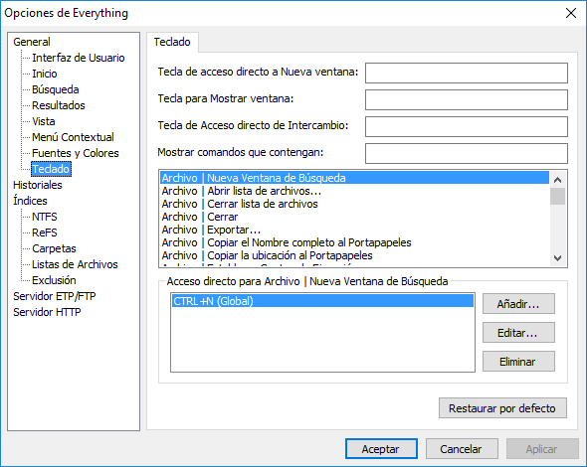Click Eliminar to remove shortcut
Viewport: 587px width, 467px height.
(518, 362)
